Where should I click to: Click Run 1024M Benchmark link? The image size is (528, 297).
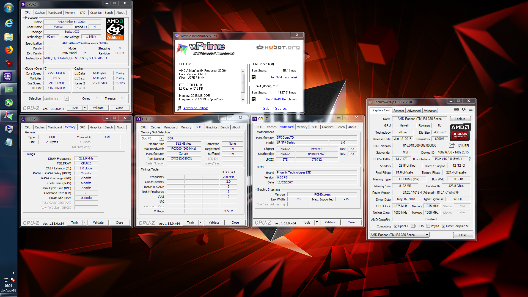[281, 99]
